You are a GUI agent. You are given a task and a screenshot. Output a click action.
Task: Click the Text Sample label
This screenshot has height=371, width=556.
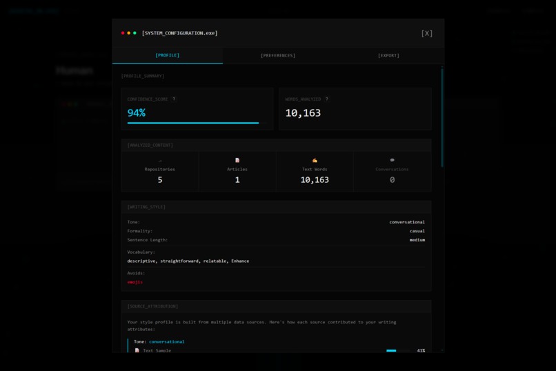pyautogui.click(x=157, y=350)
